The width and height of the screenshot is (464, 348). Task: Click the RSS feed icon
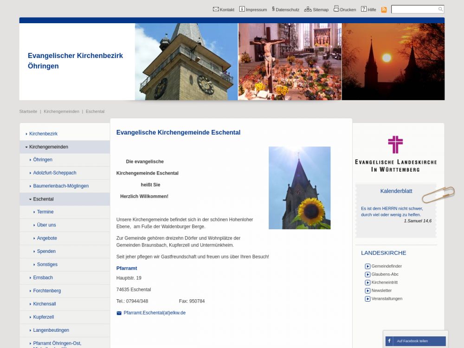[x=384, y=10]
